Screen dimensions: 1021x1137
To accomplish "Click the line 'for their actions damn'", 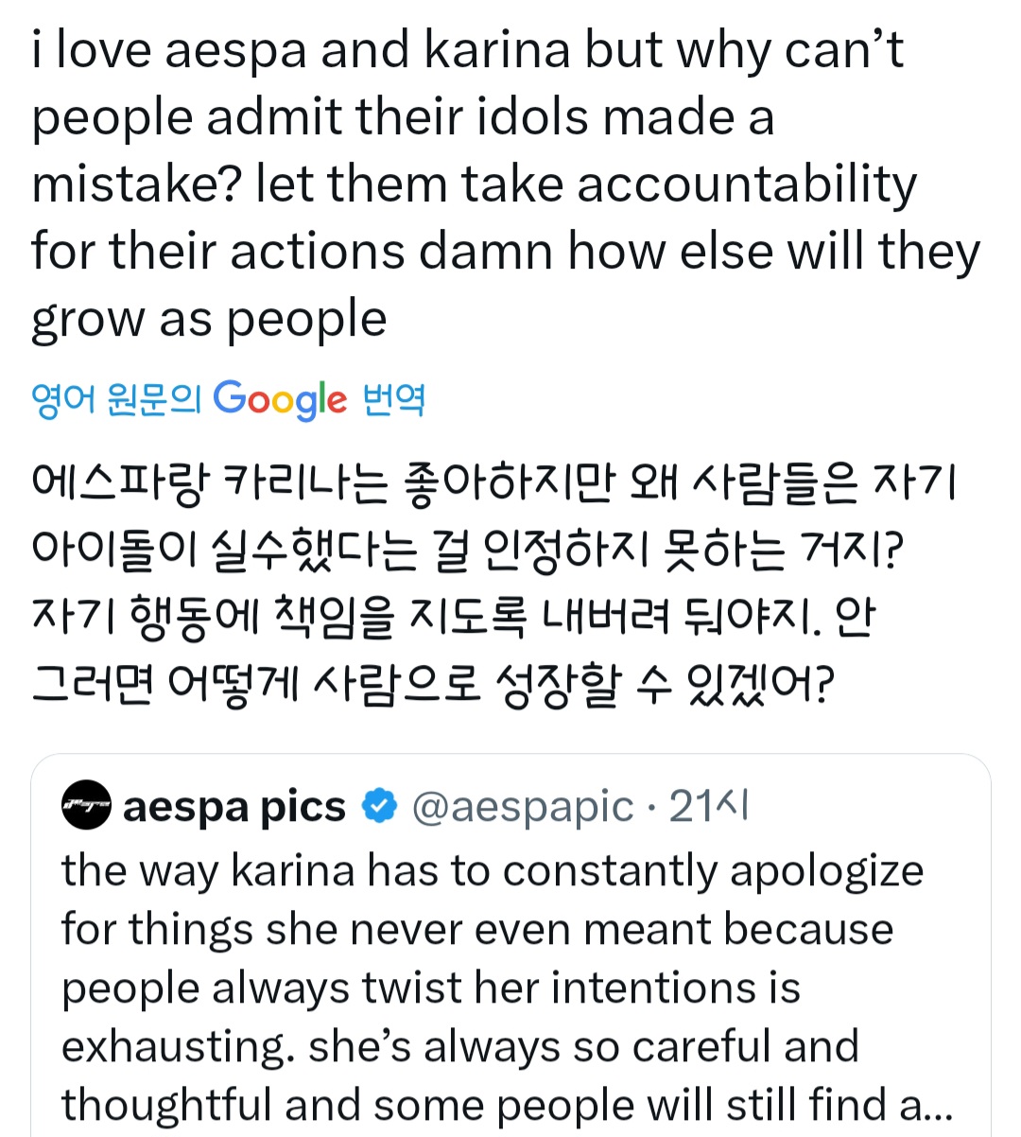I will [x=505, y=252].
